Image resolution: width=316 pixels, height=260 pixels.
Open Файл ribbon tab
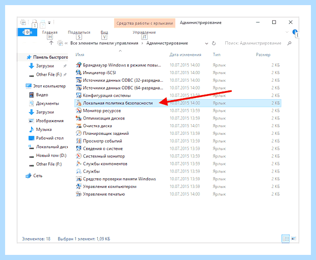27,32
